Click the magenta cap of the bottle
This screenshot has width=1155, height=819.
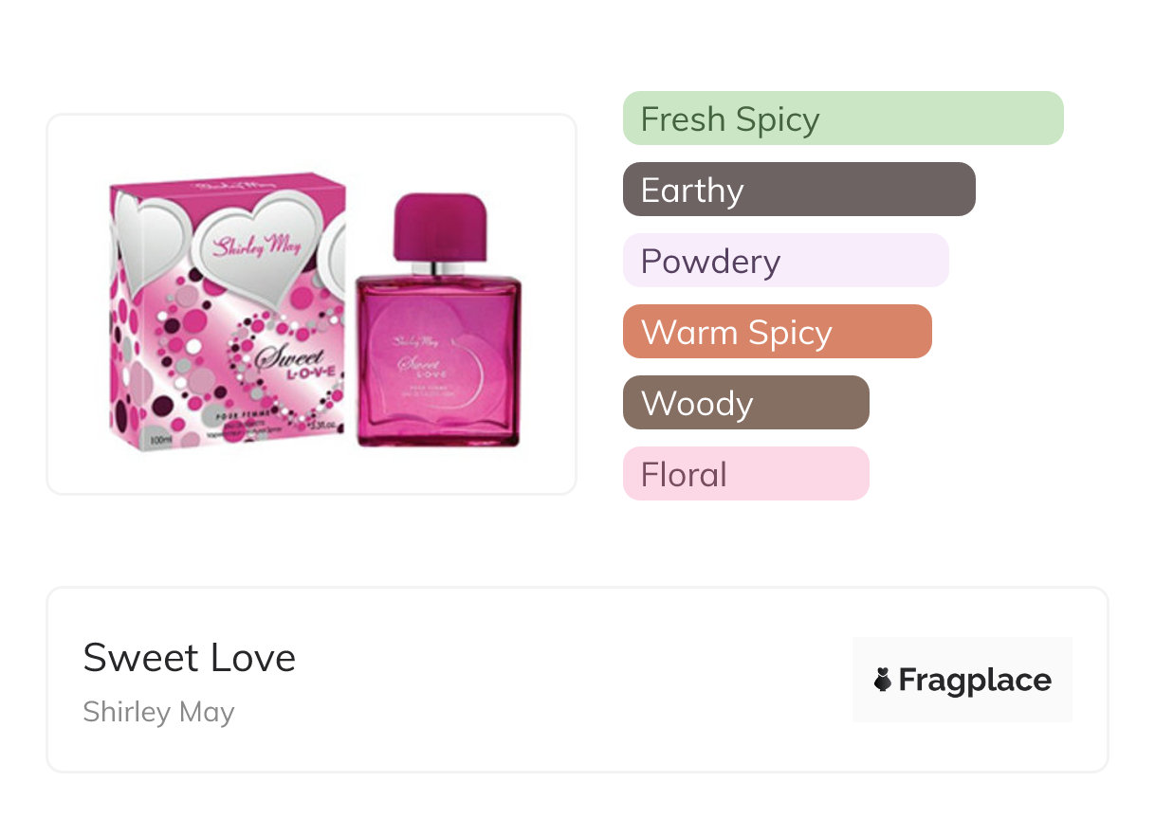(x=439, y=226)
